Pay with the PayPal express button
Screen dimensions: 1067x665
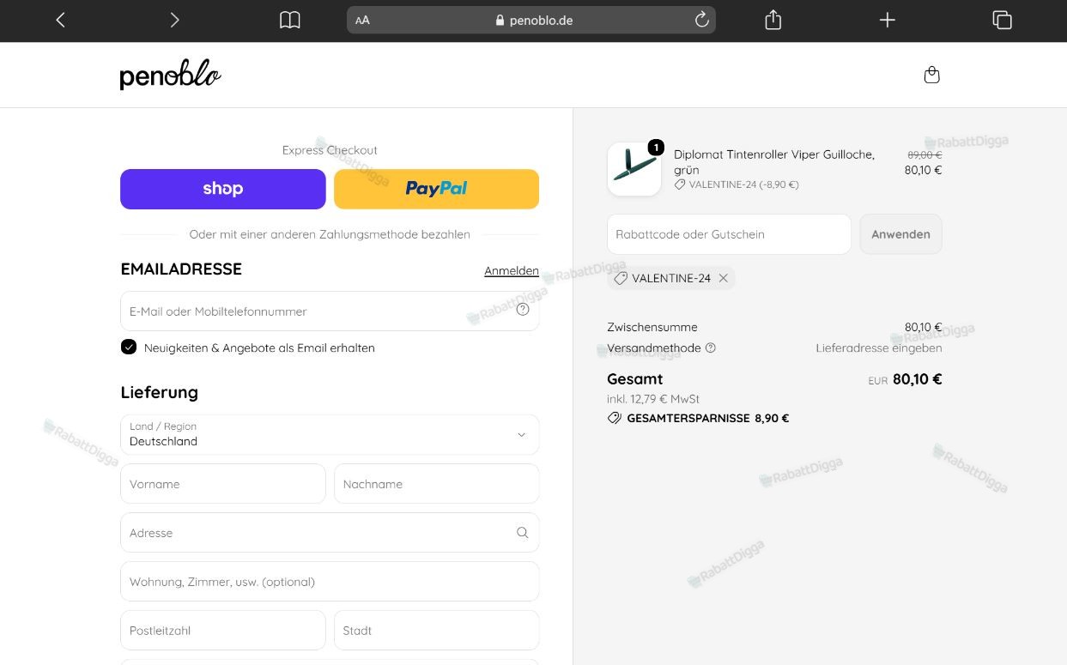(x=436, y=189)
